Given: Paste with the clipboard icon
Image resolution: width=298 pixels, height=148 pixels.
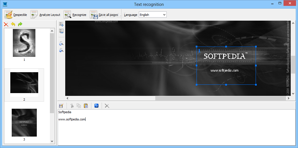Looking at the screenshot, I should 86,106.
